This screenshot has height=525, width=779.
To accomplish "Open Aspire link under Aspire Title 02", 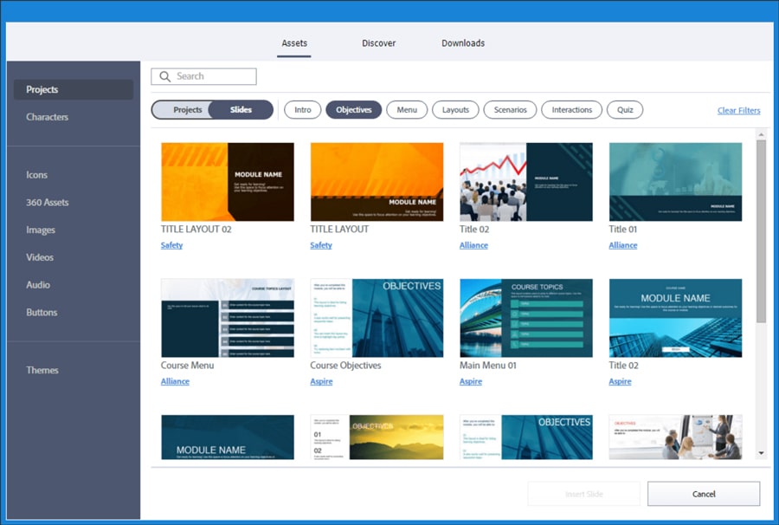I will click(x=620, y=381).
